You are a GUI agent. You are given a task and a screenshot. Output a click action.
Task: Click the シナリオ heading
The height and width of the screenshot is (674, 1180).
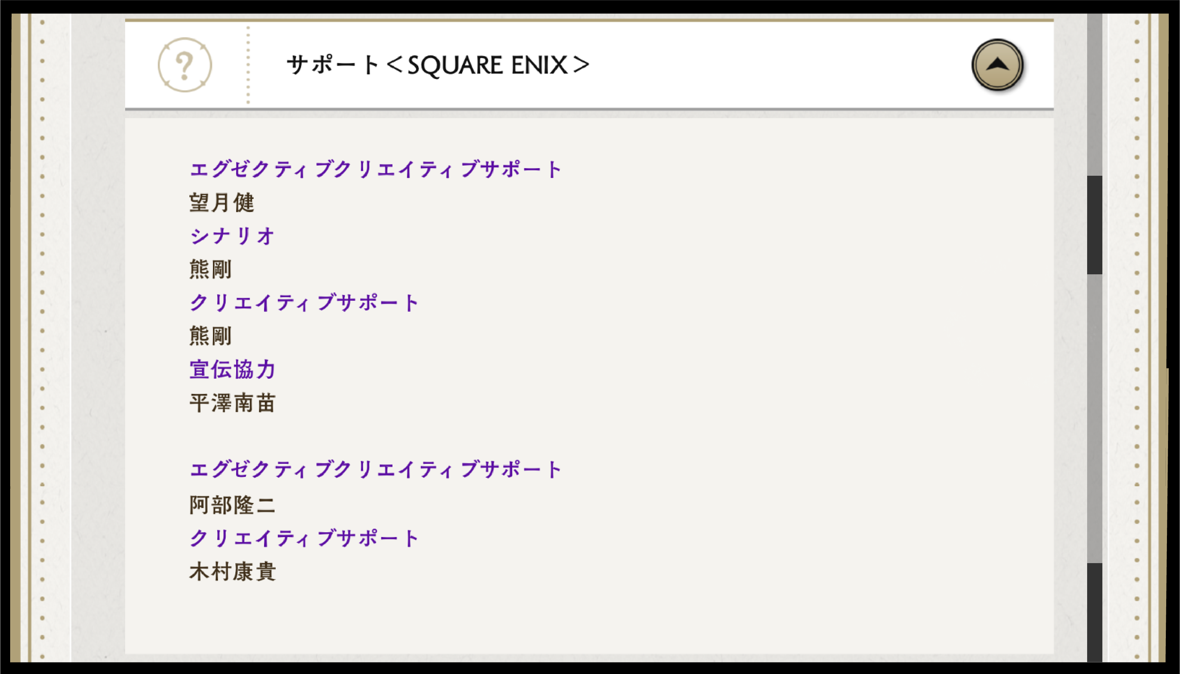click(232, 236)
